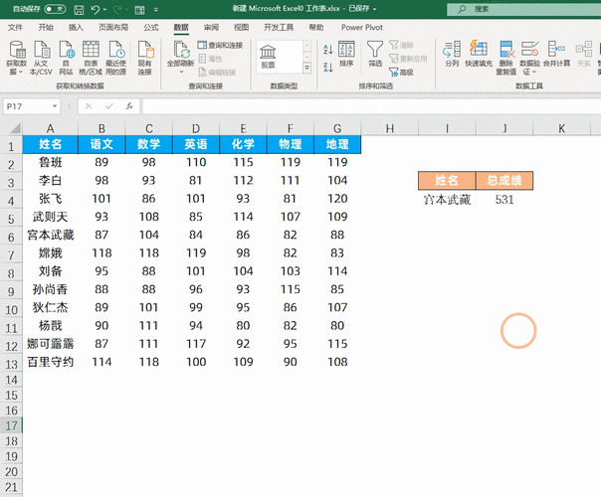Select row 17 header
The width and height of the screenshot is (601, 497).
pos(11,425)
